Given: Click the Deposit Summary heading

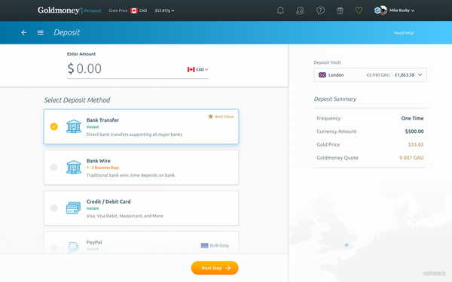Looking at the screenshot, I should click(x=335, y=99).
